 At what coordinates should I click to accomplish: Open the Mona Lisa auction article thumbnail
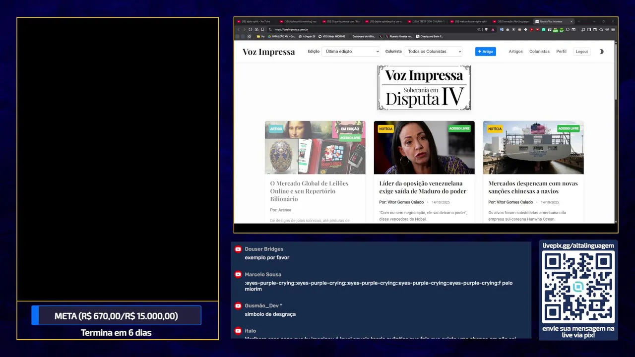[x=315, y=147]
